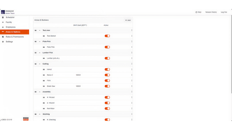232x130 pixels.
Task: Open Roles & Permissions
Action: (14, 37)
